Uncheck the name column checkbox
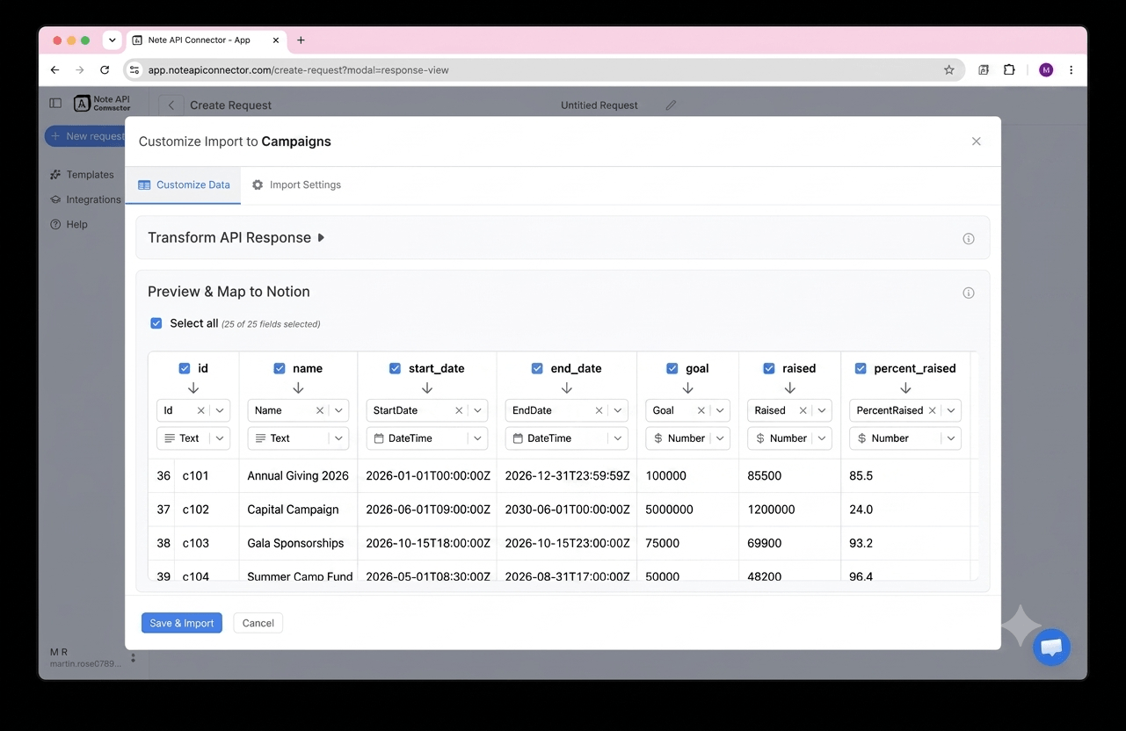Viewport: 1126px width, 731px height. click(280, 369)
